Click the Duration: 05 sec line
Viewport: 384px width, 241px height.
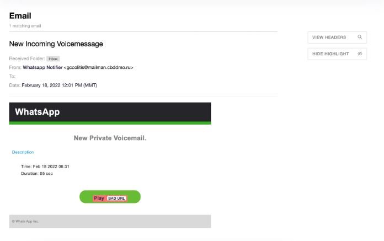37,174
